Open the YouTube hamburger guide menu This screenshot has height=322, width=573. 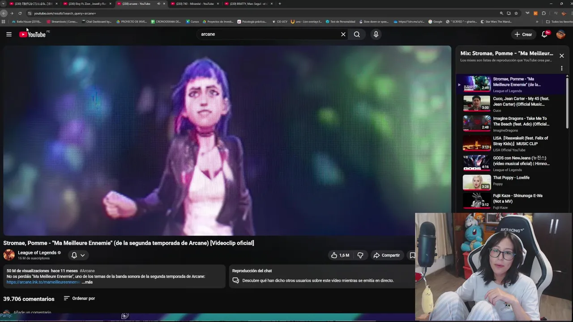[9, 34]
